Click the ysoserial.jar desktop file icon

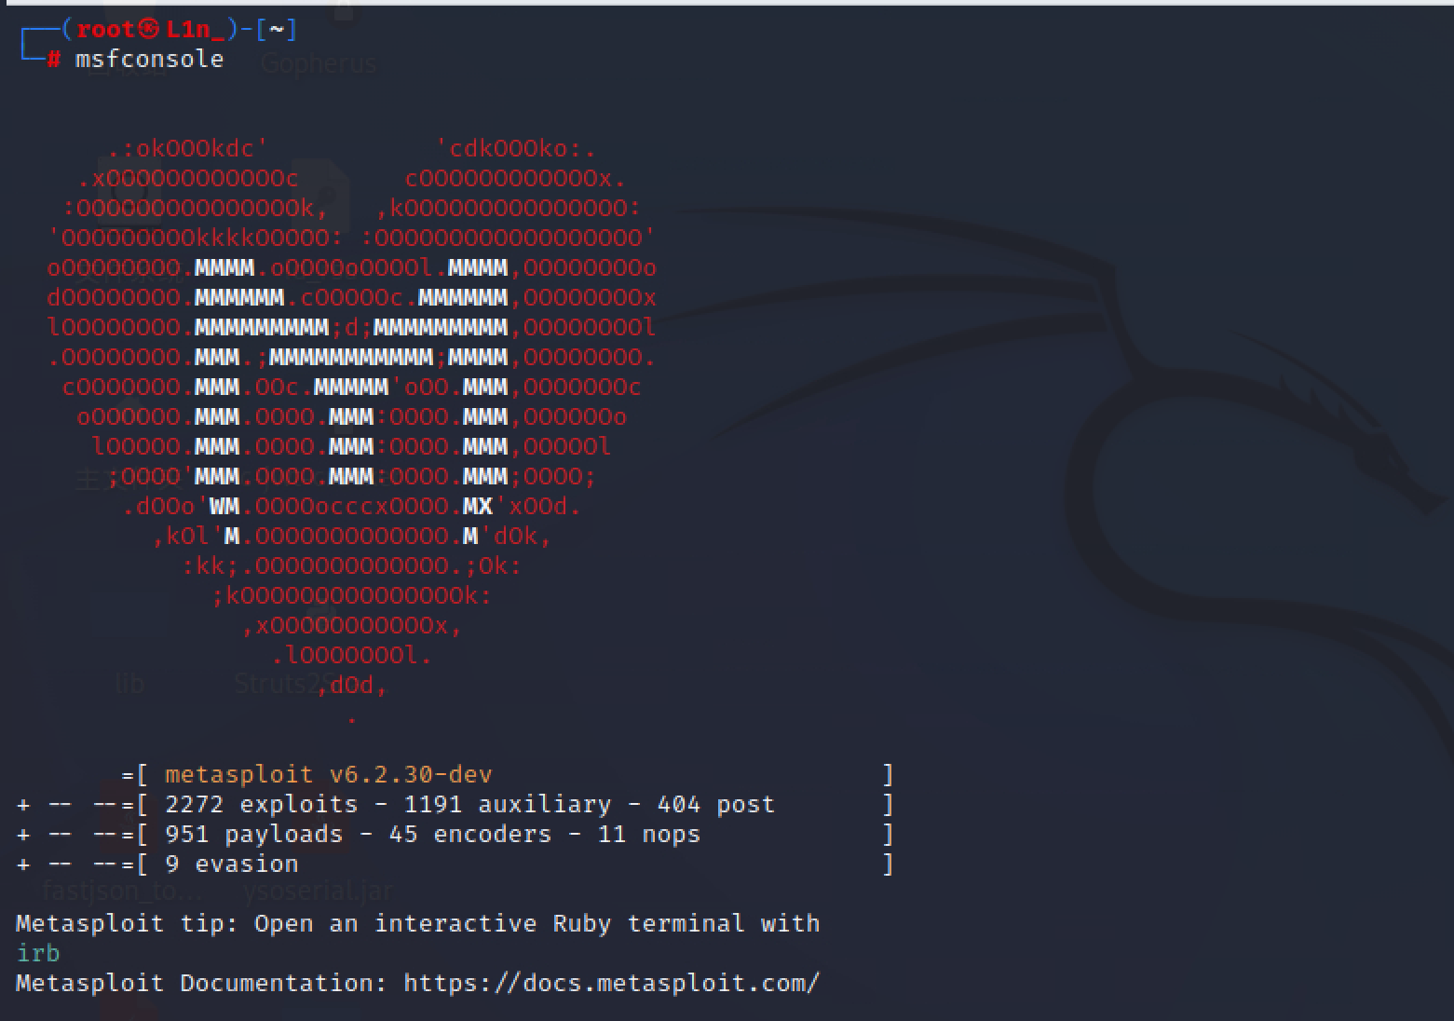(x=318, y=892)
